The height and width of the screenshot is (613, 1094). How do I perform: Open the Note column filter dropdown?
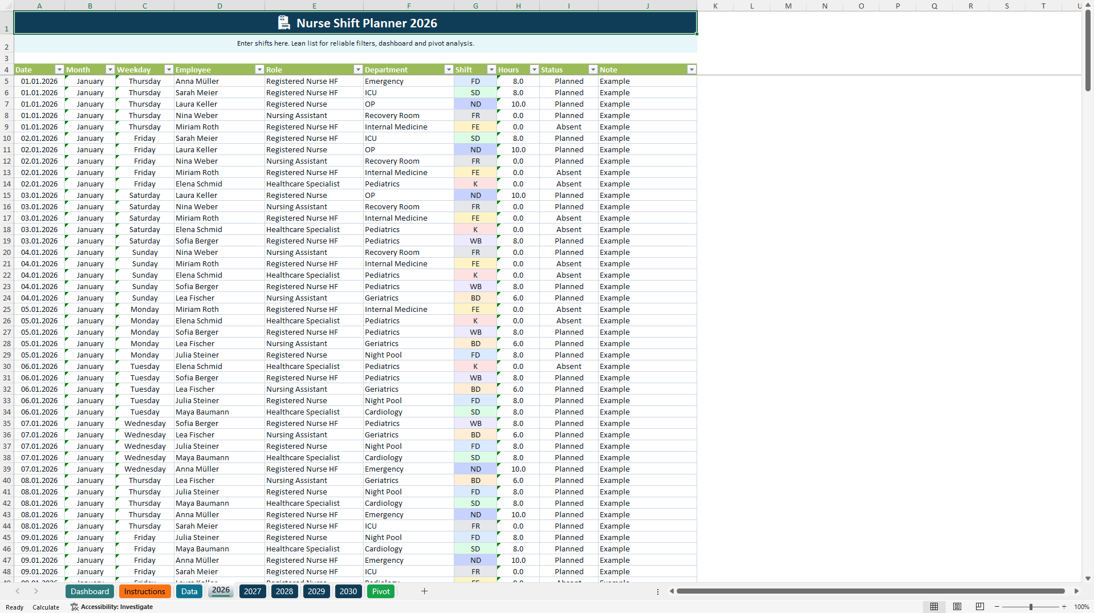coord(692,70)
